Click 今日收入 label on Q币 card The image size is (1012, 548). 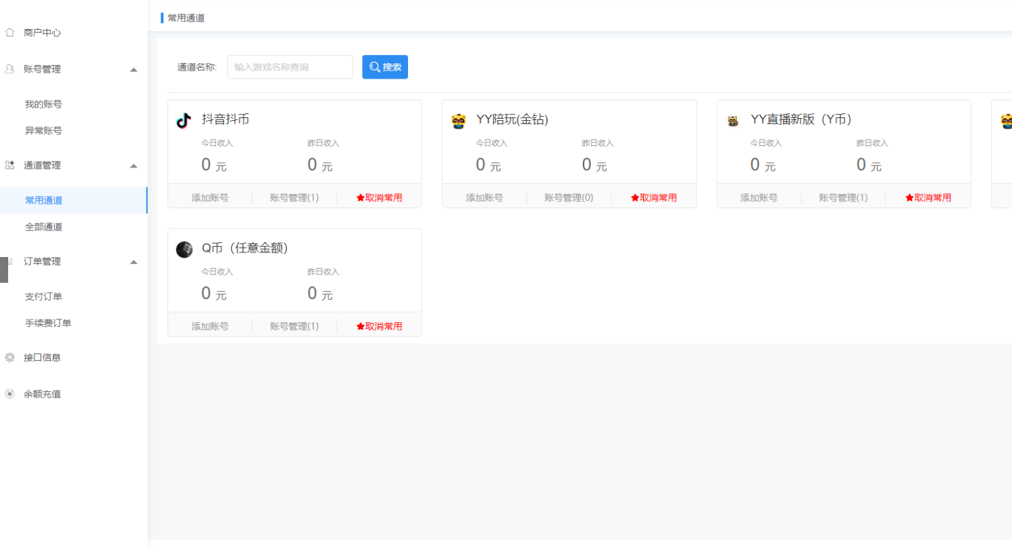pyautogui.click(x=217, y=272)
